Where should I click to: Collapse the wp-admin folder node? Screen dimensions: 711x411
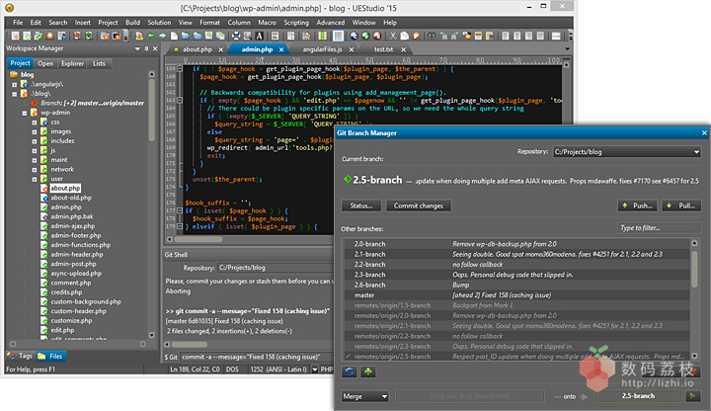click(x=25, y=113)
